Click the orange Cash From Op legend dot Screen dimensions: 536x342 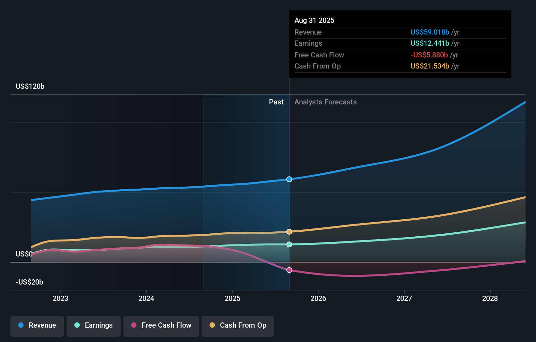pyautogui.click(x=212, y=325)
